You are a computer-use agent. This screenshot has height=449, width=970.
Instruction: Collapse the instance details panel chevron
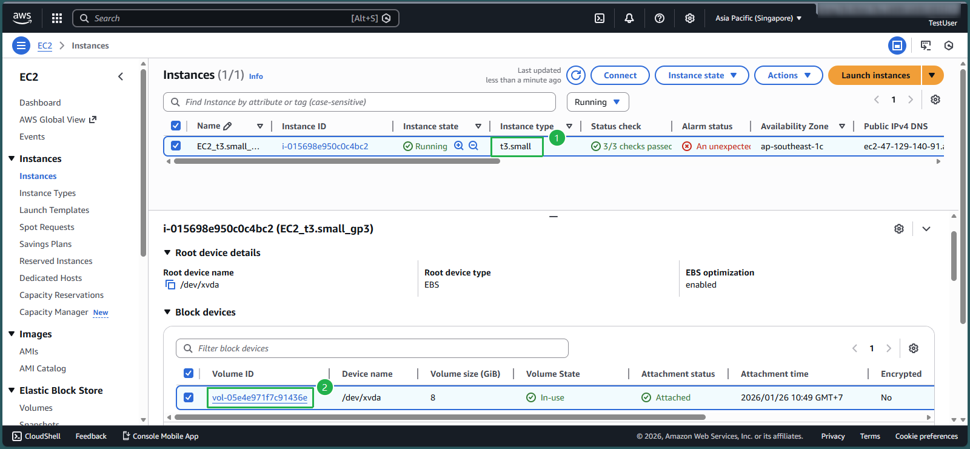(926, 229)
